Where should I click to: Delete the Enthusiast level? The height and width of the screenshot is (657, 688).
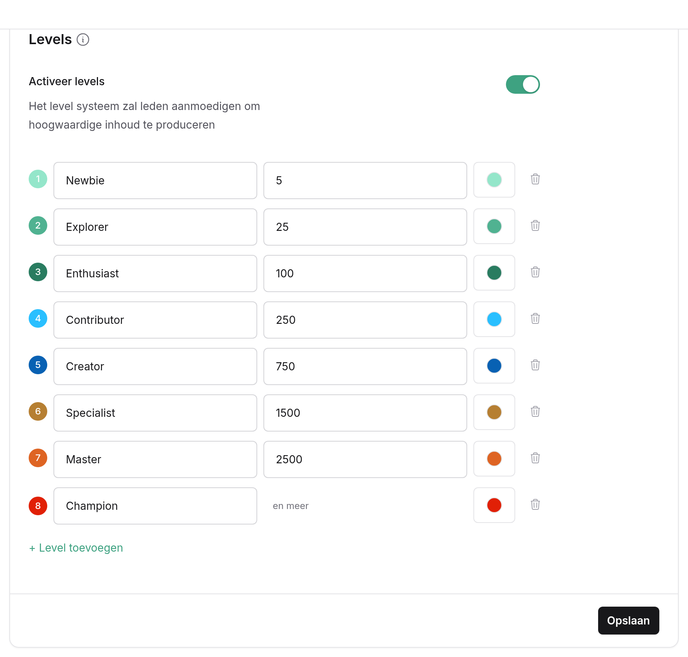click(535, 272)
